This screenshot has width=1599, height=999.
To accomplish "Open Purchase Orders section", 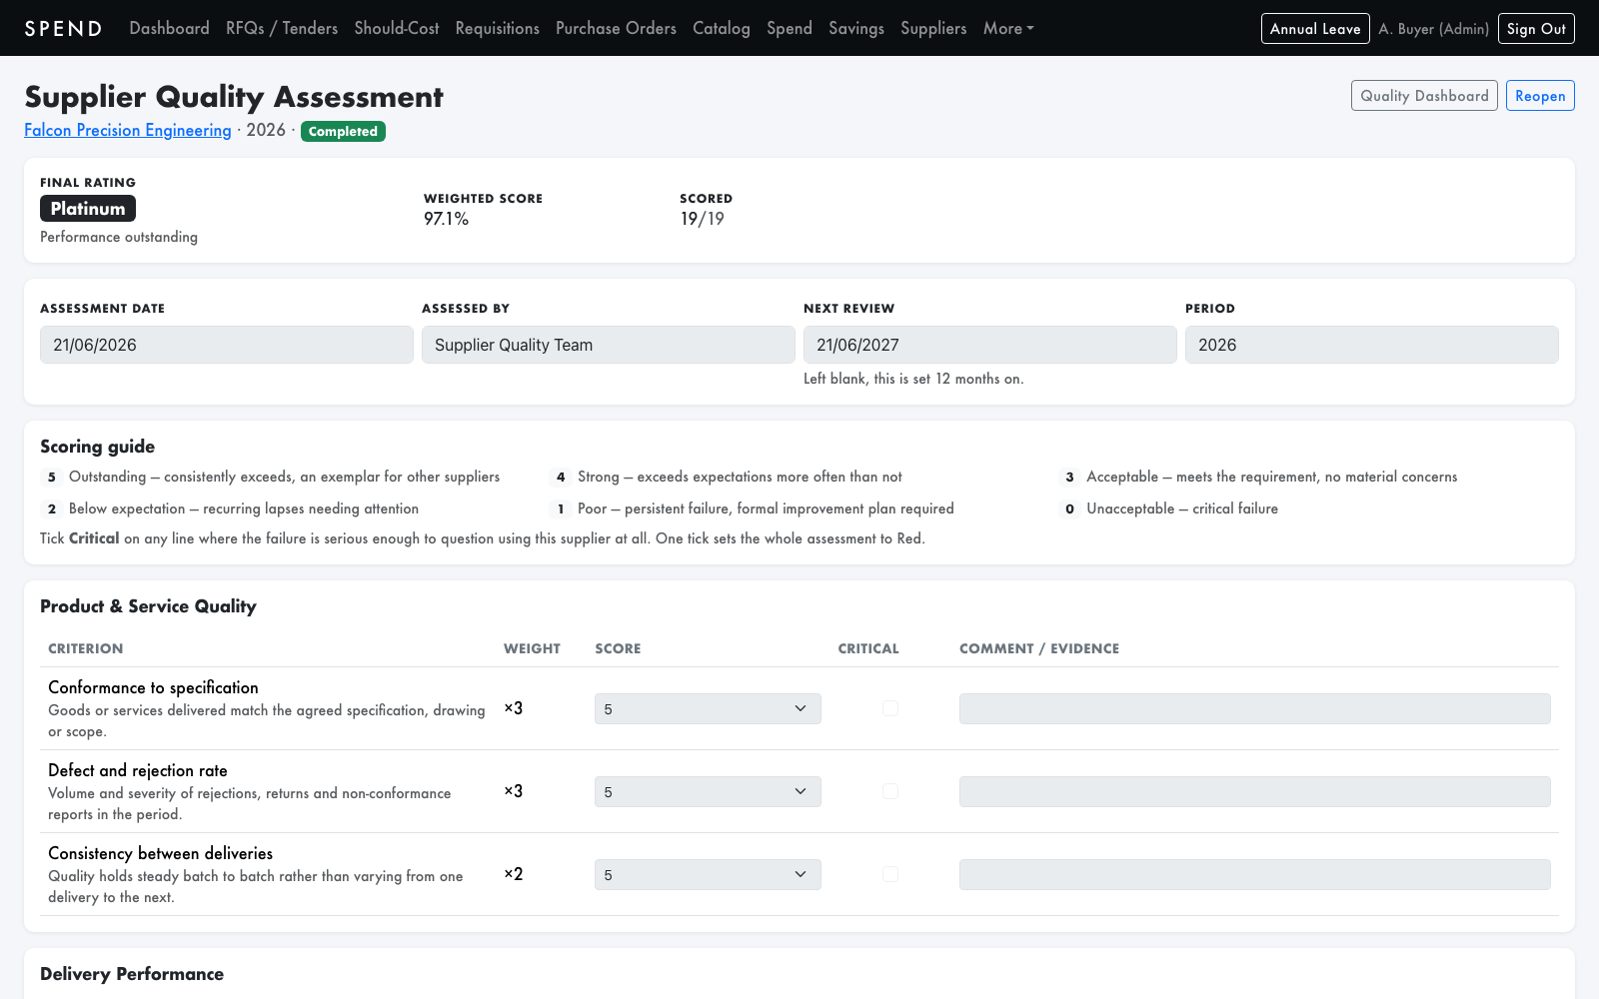I will (x=616, y=28).
